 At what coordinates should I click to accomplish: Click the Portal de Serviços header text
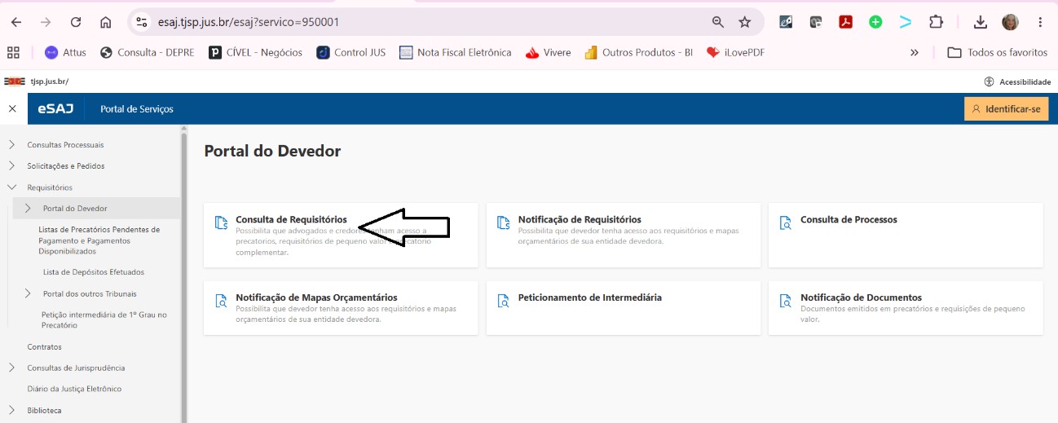[137, 109]
